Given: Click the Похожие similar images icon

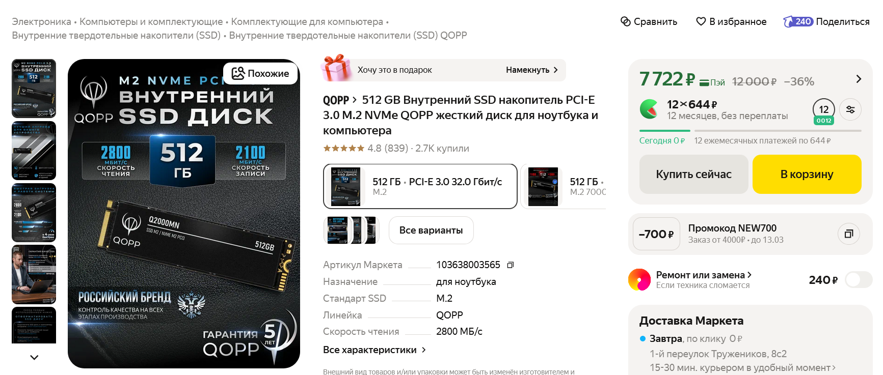Looking at the screenshot, I should pyautogui.click(x=238, y=73).
